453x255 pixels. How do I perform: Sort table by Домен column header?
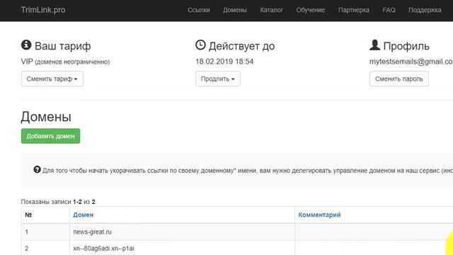[84, 215]
